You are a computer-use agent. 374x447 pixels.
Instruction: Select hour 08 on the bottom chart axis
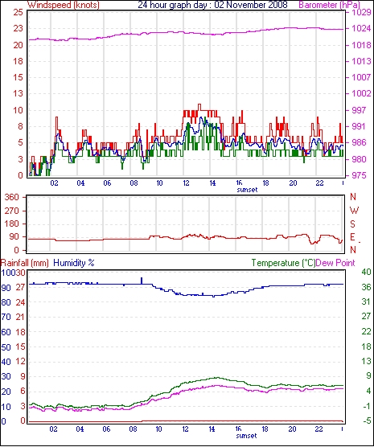point(134,429)
